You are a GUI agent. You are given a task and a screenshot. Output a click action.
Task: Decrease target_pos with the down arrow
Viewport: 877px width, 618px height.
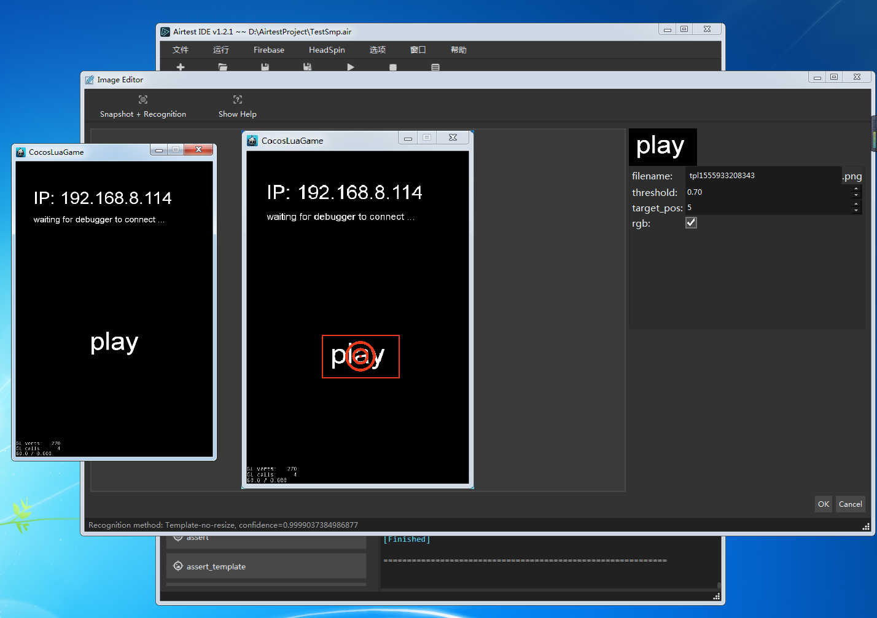pos(856,211)
